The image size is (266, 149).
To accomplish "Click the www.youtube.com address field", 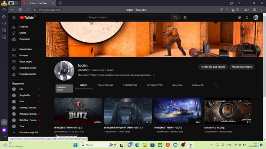I will (x=50, y=10).
